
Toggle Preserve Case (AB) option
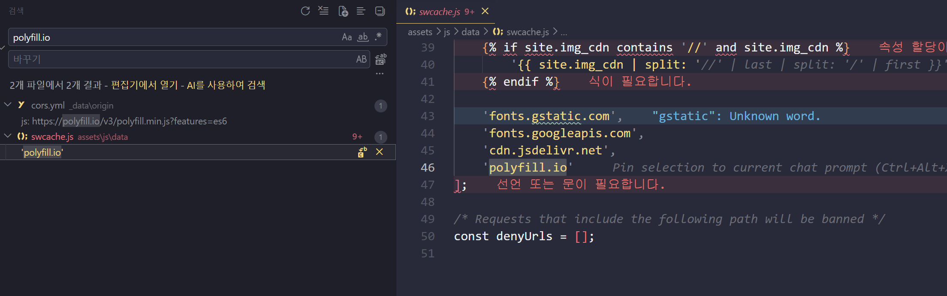(x=362, y=59)
